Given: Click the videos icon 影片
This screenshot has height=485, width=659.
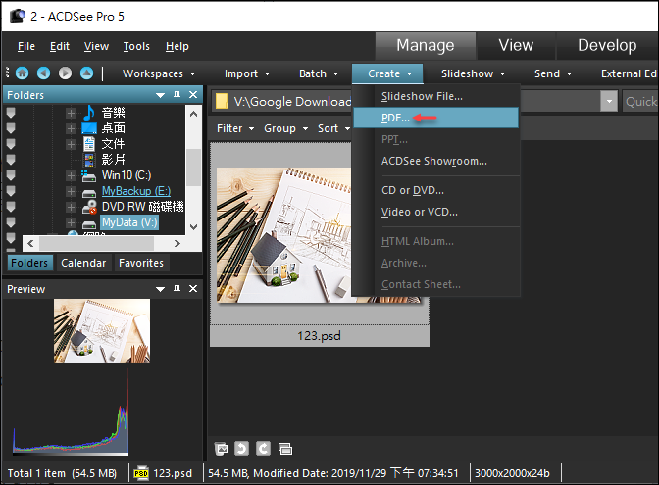Looking at the screenshot, I should point(89,160).
